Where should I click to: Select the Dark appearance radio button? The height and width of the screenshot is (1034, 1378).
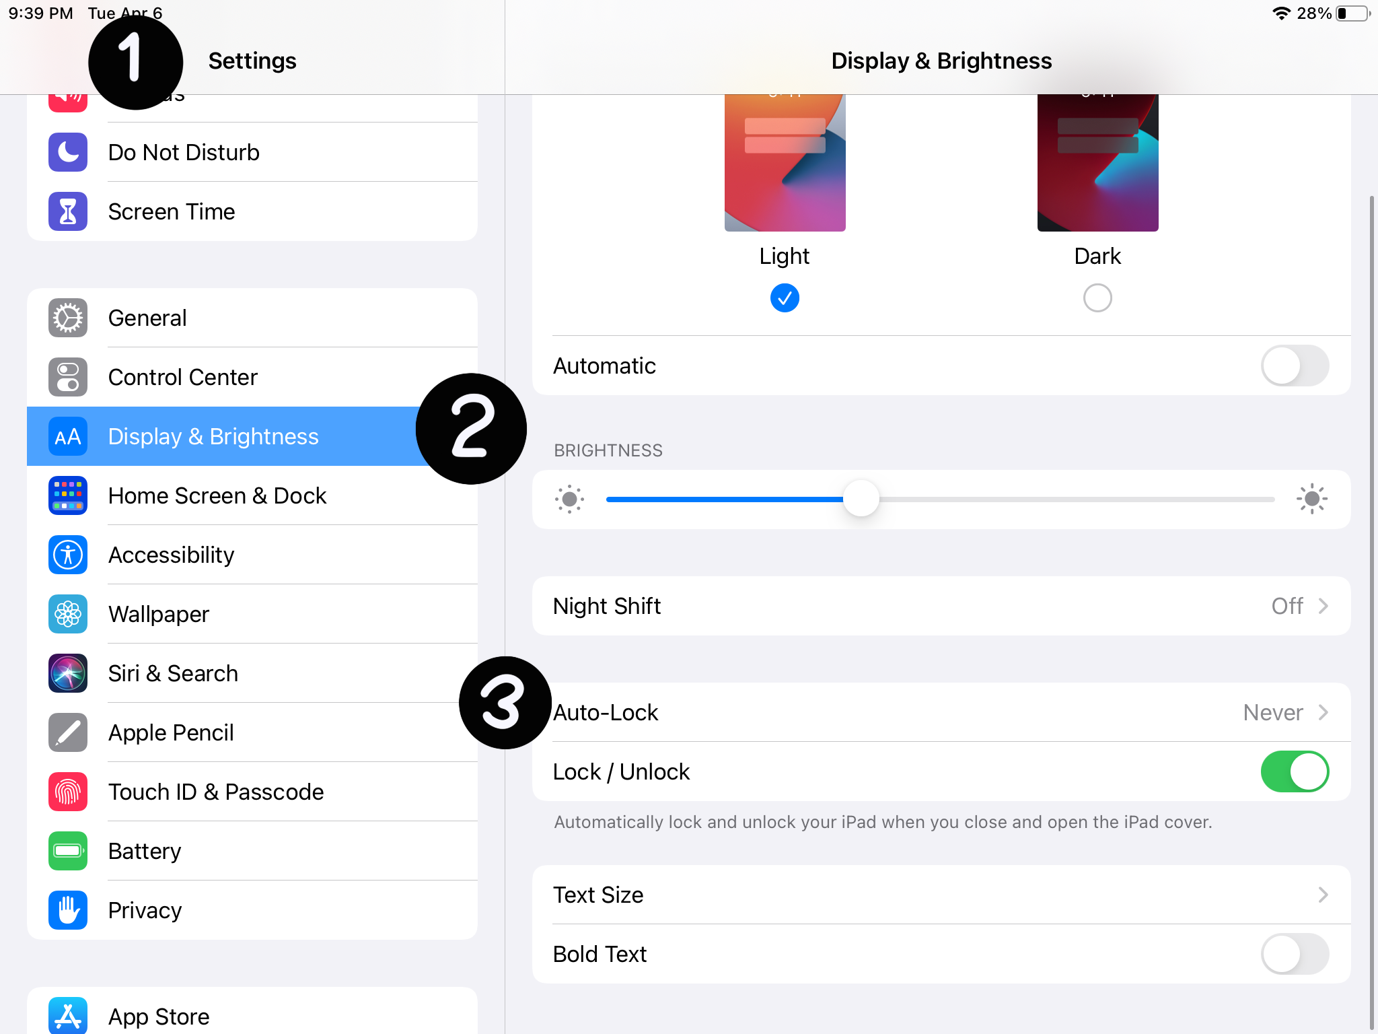tap(1097, 298)
